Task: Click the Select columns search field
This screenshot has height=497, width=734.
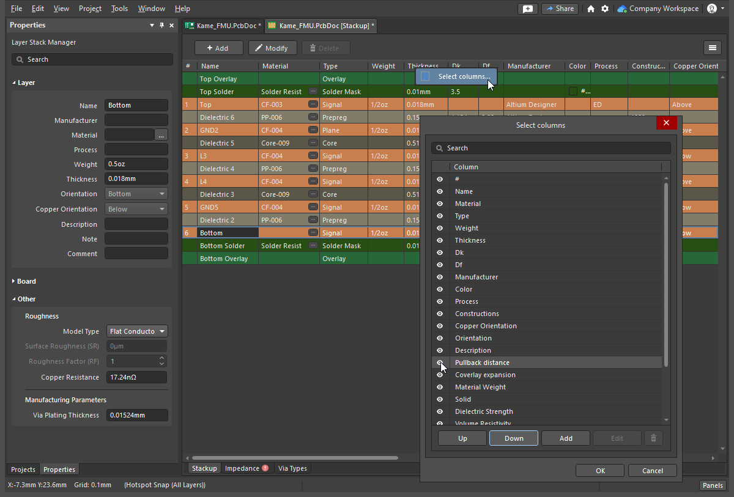Action: point(550,148)
